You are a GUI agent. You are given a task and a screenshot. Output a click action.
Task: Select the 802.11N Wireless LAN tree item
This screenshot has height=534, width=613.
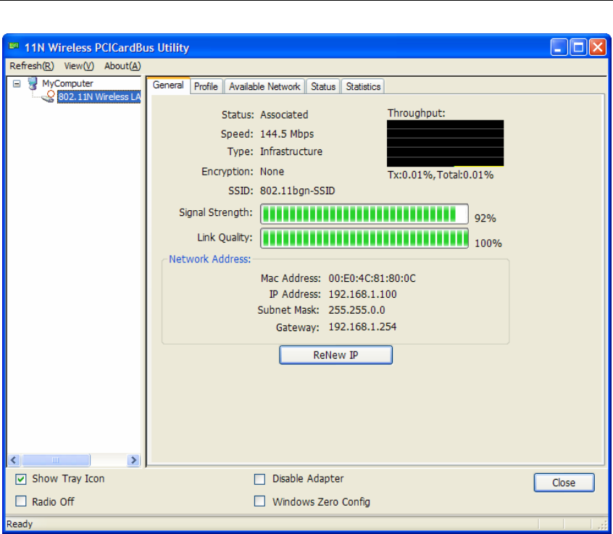point(99,97)
